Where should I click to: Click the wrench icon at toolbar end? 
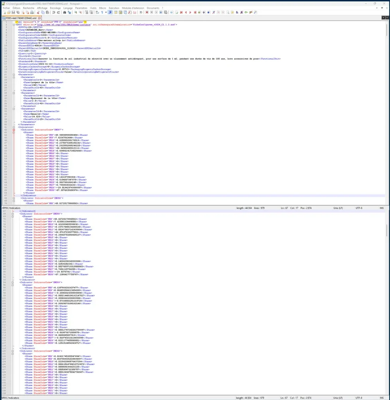[255, 12]
